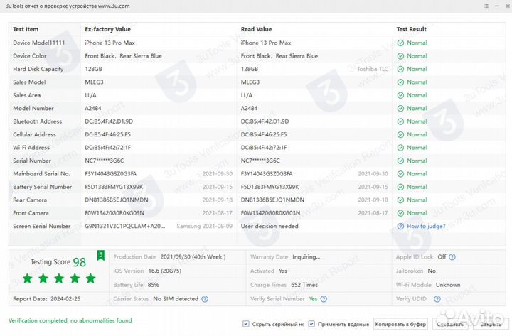Click the Копировать в буфер button
Viewport: 512px width, 336px height.
(400, 324)
